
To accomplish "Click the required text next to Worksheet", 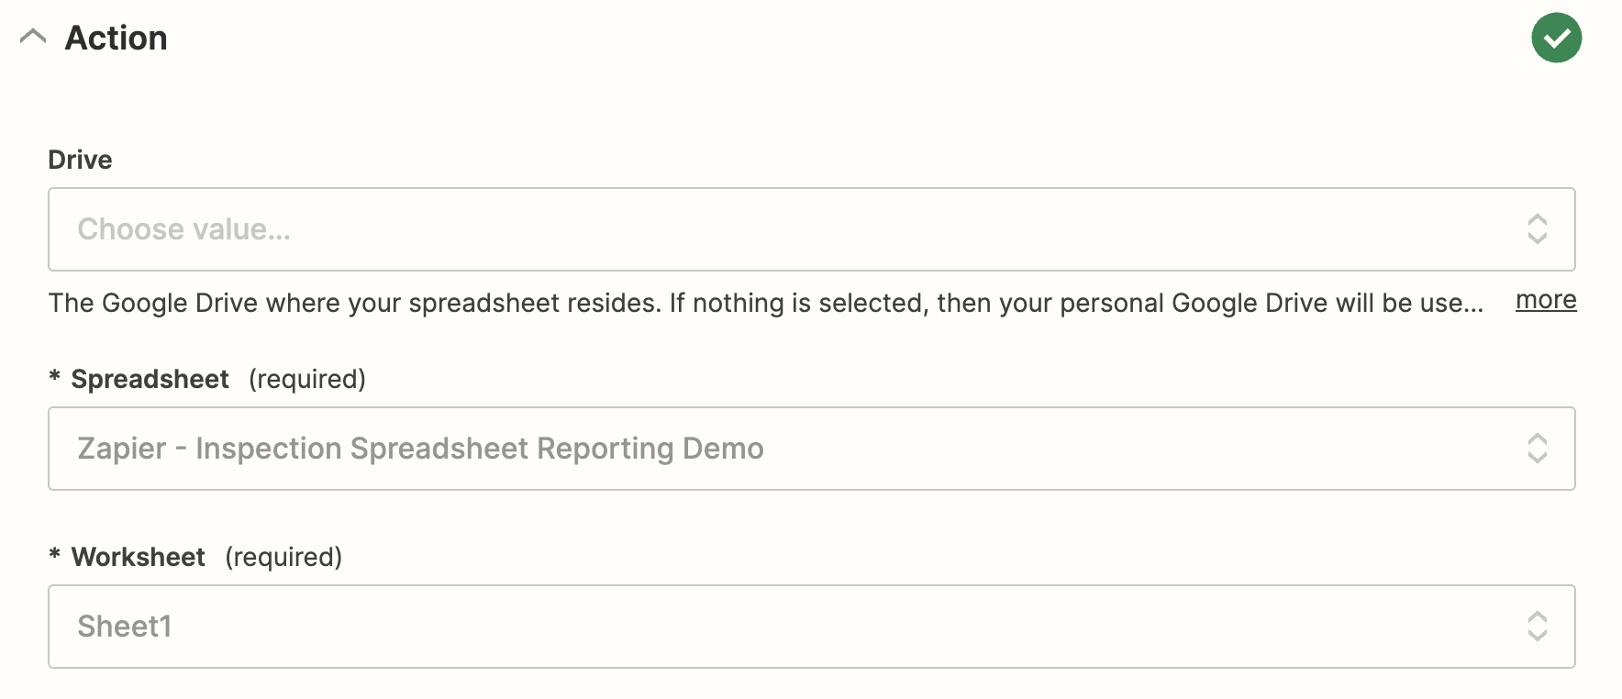I will (283, 557).
